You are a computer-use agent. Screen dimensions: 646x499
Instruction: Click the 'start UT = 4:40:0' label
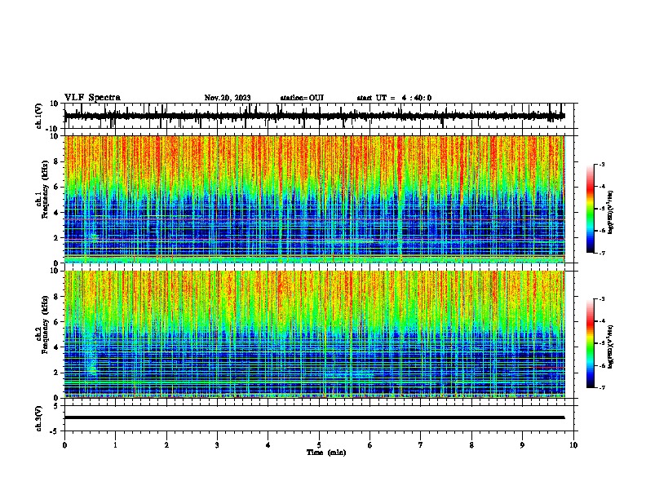(x=394, y=98)
